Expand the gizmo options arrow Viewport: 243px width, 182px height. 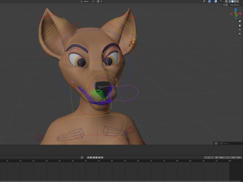click(212, 2)
